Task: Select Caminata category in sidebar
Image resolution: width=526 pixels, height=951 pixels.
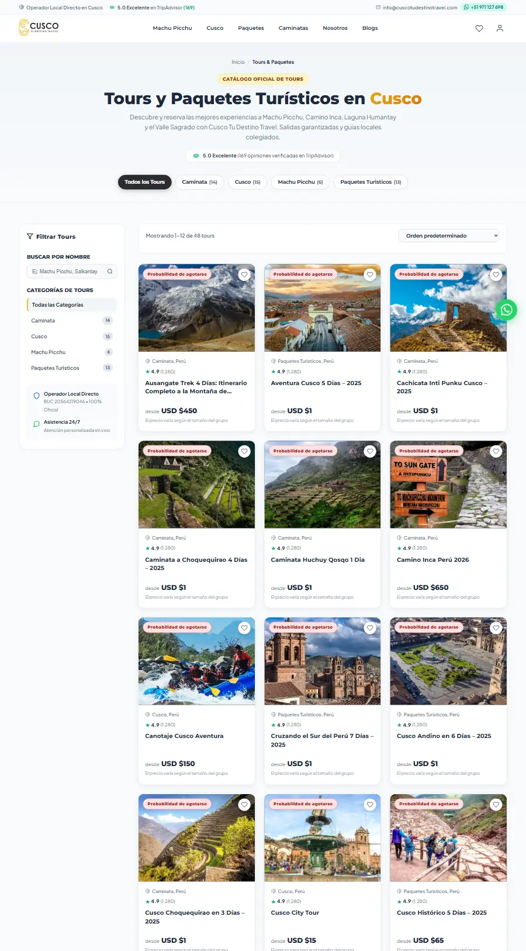Action: (72, 321)
